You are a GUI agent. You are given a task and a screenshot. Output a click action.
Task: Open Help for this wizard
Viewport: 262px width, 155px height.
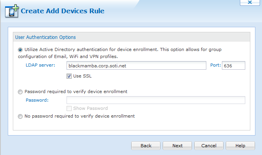[x=240, y=146]
